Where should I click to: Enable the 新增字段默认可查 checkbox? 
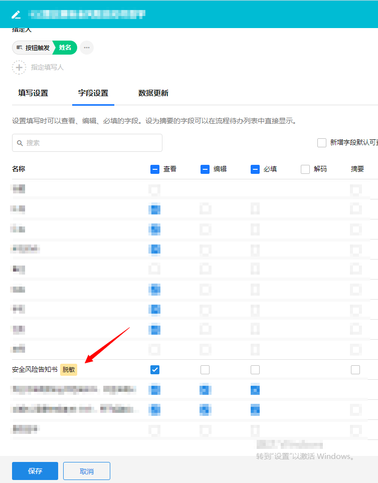coord(322,143)
